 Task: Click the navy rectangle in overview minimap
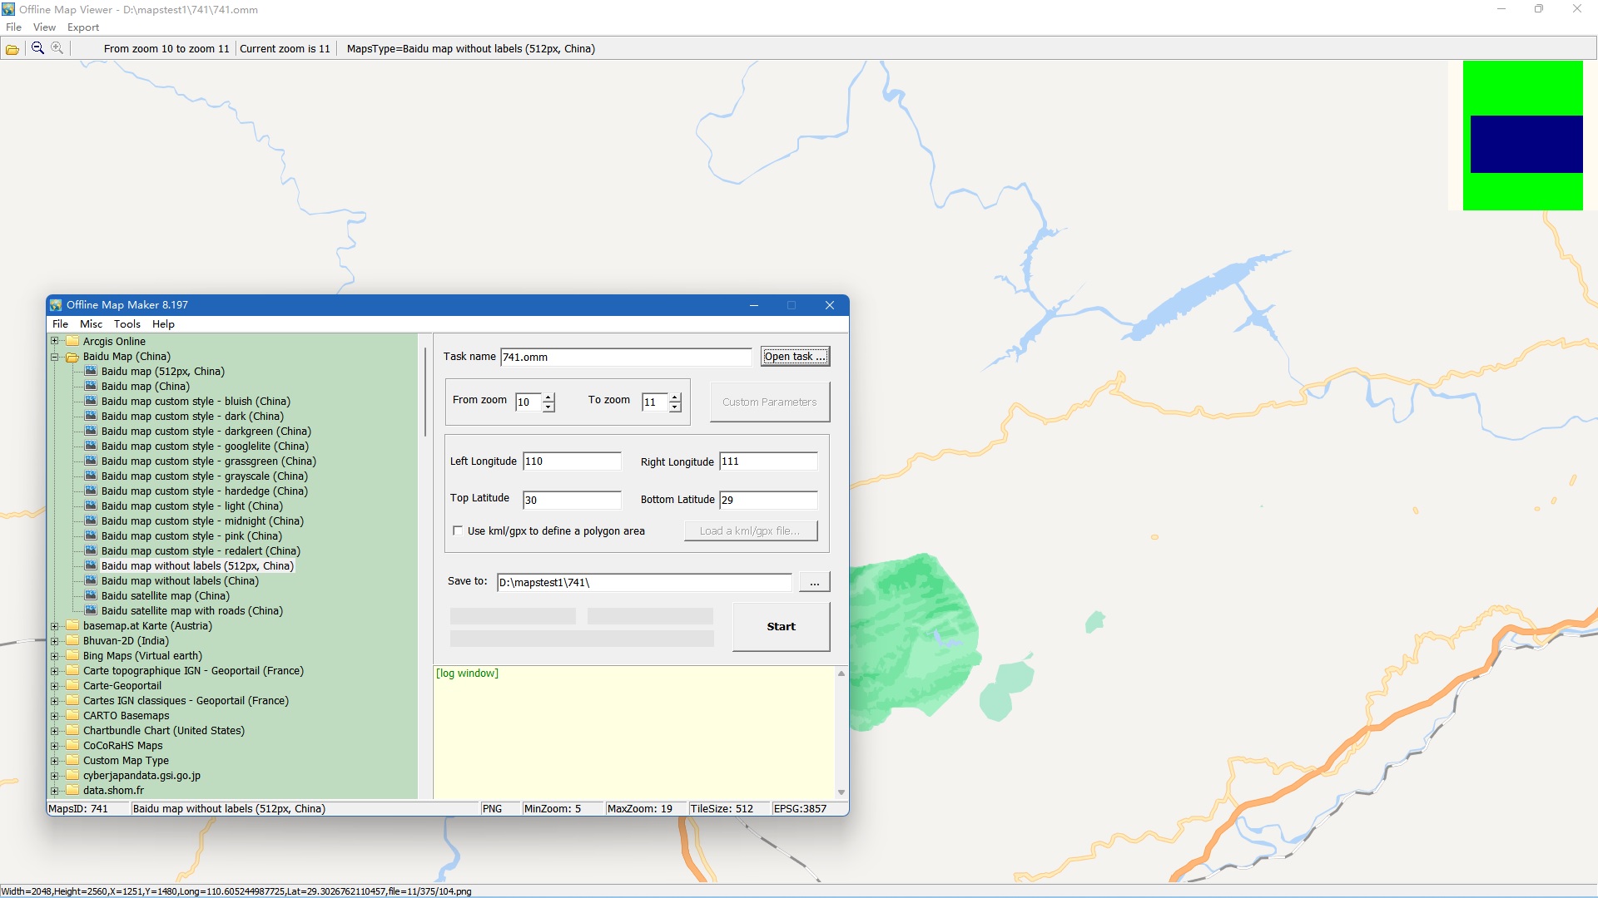[1526, 144]
